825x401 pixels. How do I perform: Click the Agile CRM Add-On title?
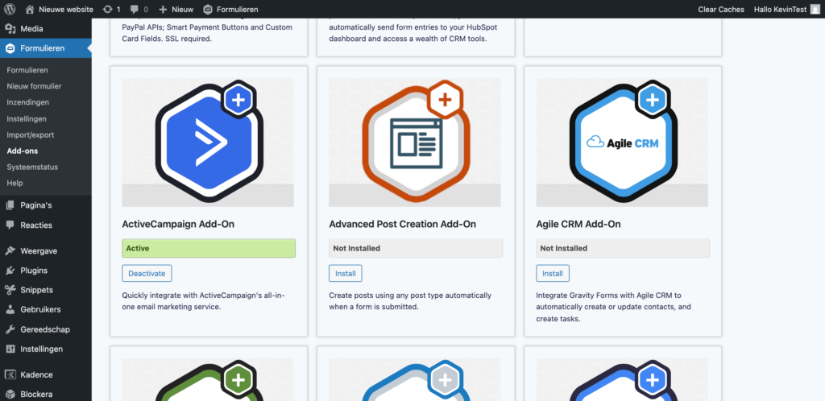(x=578, y=225)
